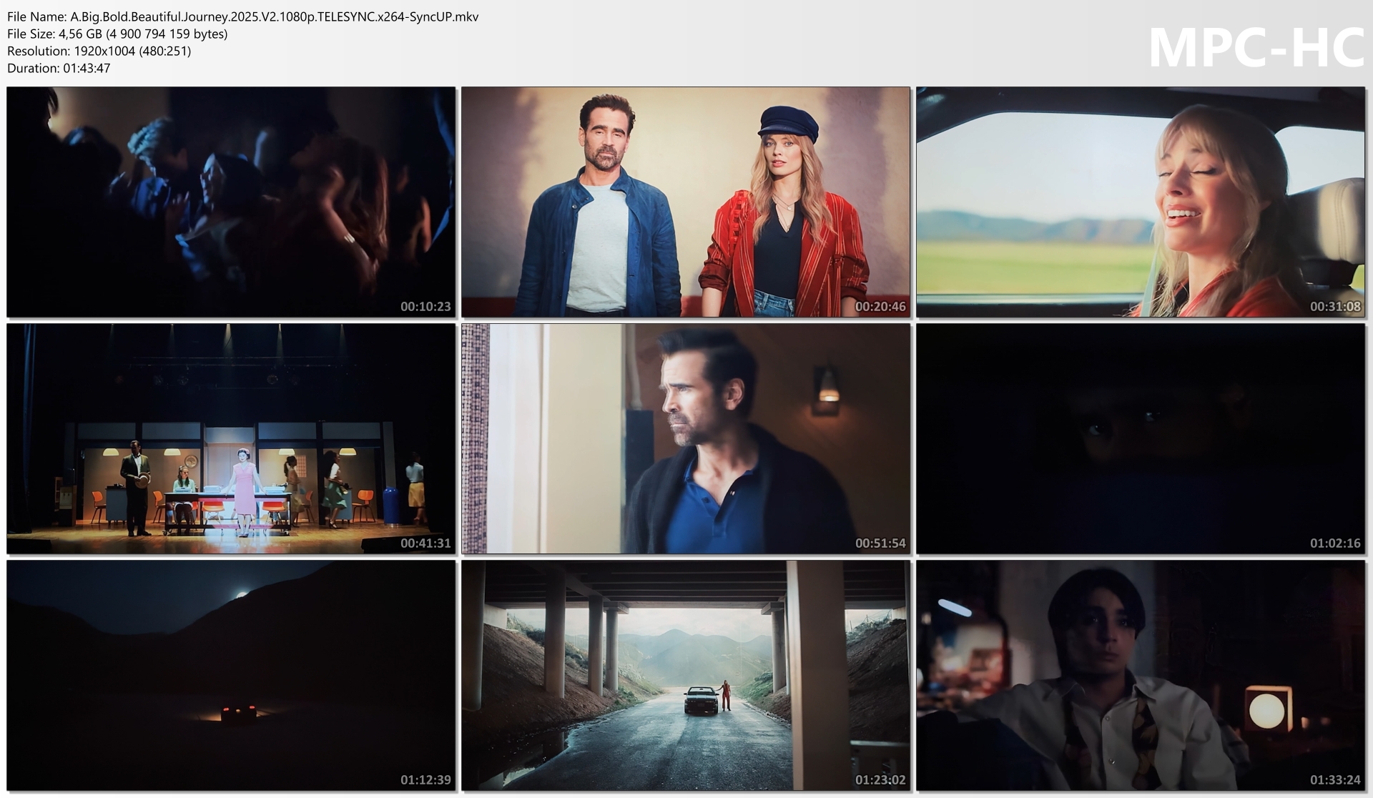Open the car window thumbnail at 00:31:08
The width and height of the screenshot is (1373, 798).
pos(1140,202)
